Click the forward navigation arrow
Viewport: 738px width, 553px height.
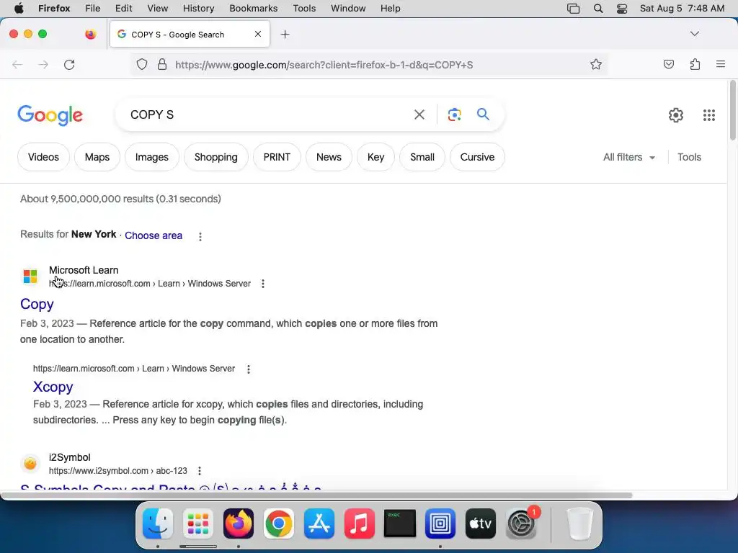click(43, 65)
